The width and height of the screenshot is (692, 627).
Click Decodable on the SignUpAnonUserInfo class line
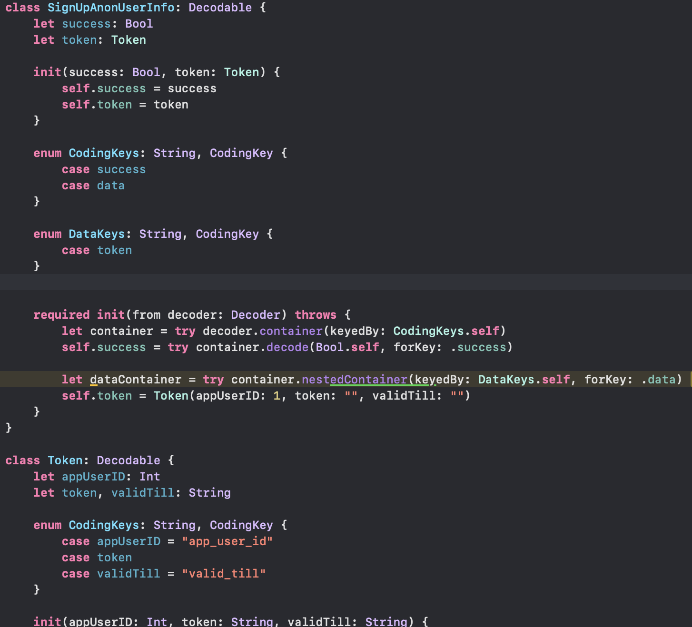pyautogui.click(x=220, y=8)
